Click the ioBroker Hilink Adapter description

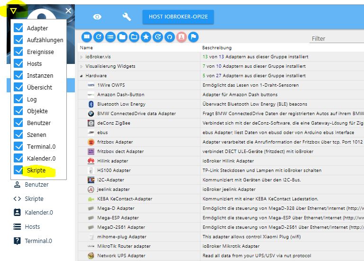[x=228, y=161]
